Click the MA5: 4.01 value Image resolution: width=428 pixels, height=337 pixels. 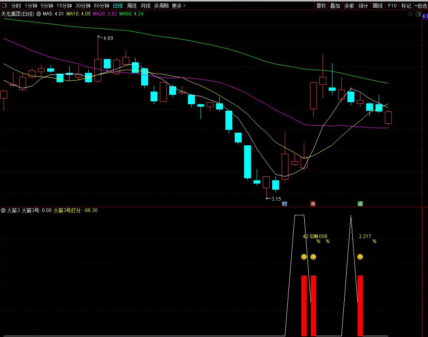pyautogui.click(x=53, y=14)
